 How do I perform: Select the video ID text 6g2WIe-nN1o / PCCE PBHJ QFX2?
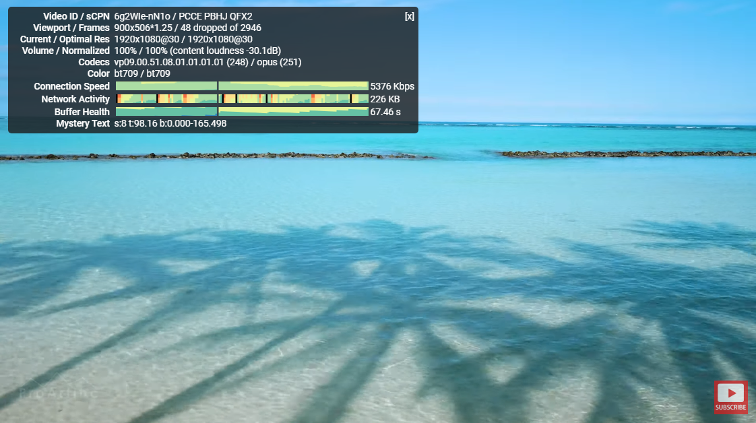click(x=183, y=16)
